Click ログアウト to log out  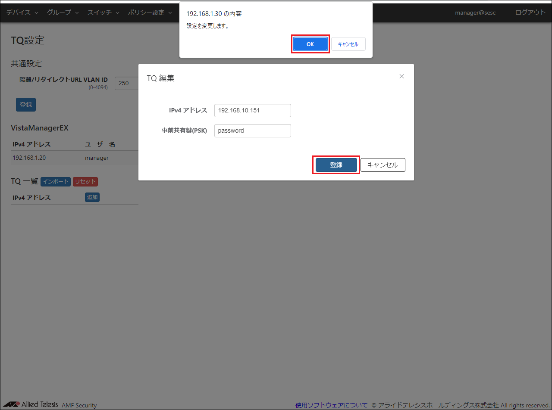tap(530, 12)
